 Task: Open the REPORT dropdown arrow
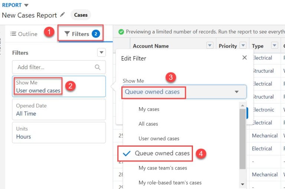[x=26, y=5]
